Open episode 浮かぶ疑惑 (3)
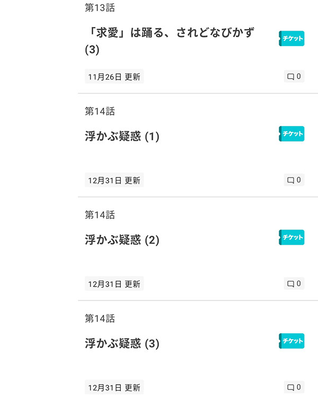This screenshot has height=398, width=318. [x=122, y=343]
